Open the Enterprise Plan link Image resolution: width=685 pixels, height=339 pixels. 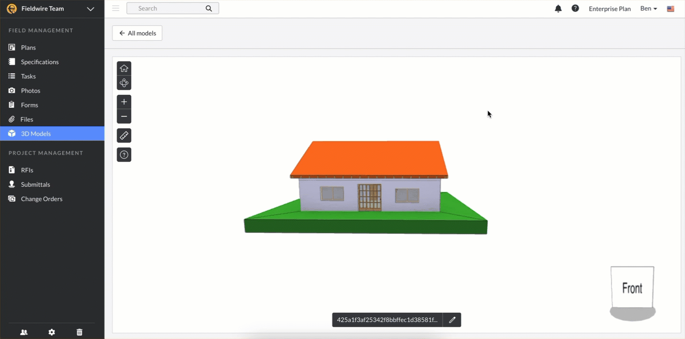coord(609,9)
